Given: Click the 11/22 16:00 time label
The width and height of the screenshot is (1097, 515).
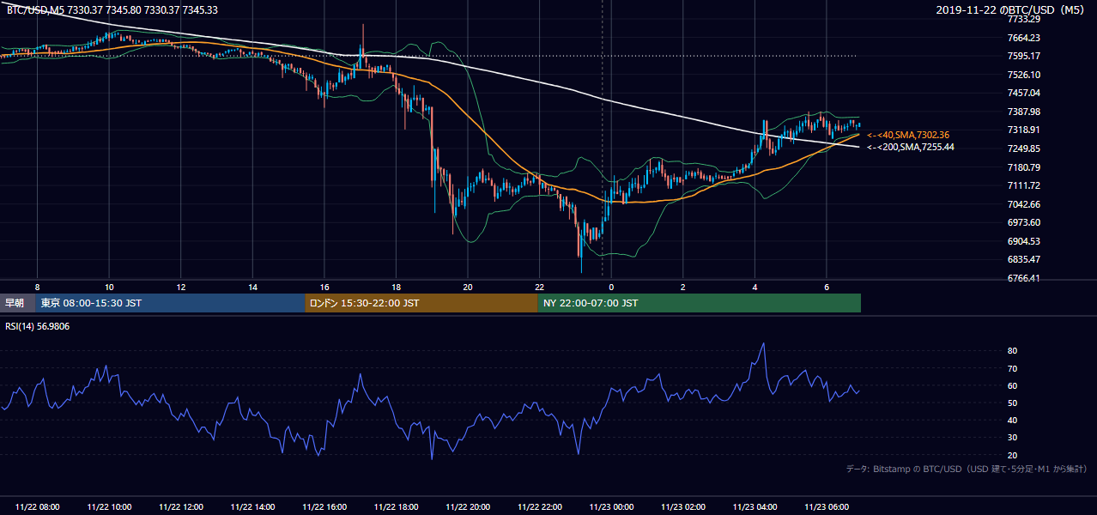Looking at the screenshot, I should coord(324,507).
